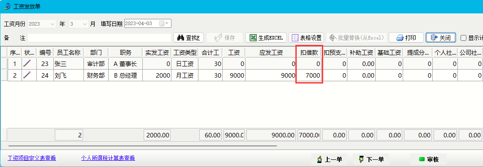Open 工资项目定义表查看 link
483x167 pixels.
[x=32, y=158]
